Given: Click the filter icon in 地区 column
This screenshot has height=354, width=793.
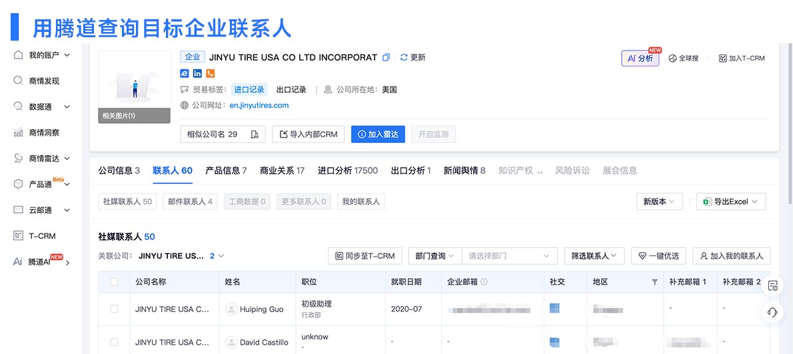Looking at the screenshot, I should pyautogui.click(x=654, y=281).
